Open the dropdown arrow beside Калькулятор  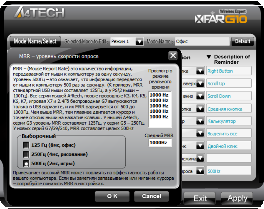click(x=200, y=121)
